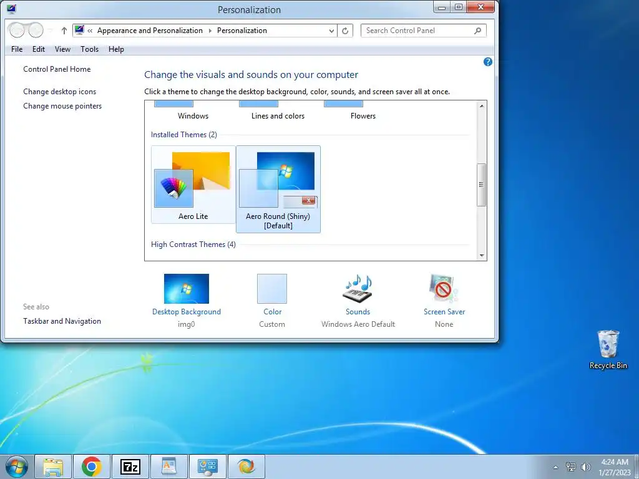This screenshot has width=639, height=479.
Task: Click the theme list scroll up arrow
Action: [x=481, y=106]
